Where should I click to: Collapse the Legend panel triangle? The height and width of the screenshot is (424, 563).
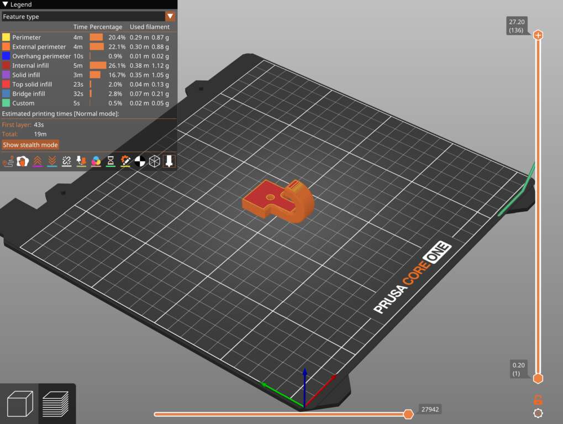pos(5,4)
